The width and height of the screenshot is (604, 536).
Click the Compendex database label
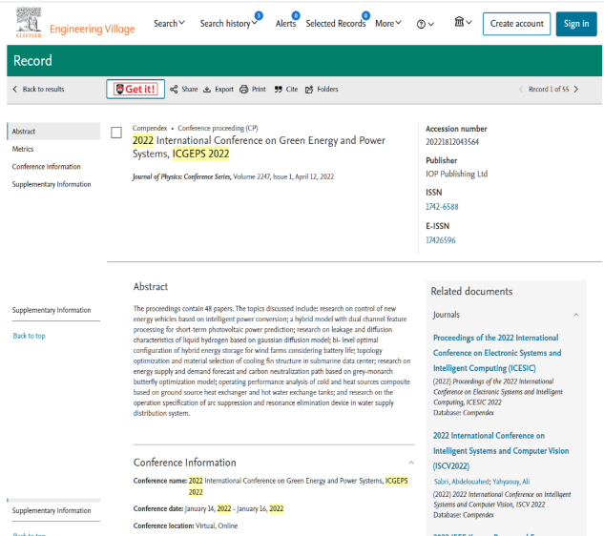(150, 128)
